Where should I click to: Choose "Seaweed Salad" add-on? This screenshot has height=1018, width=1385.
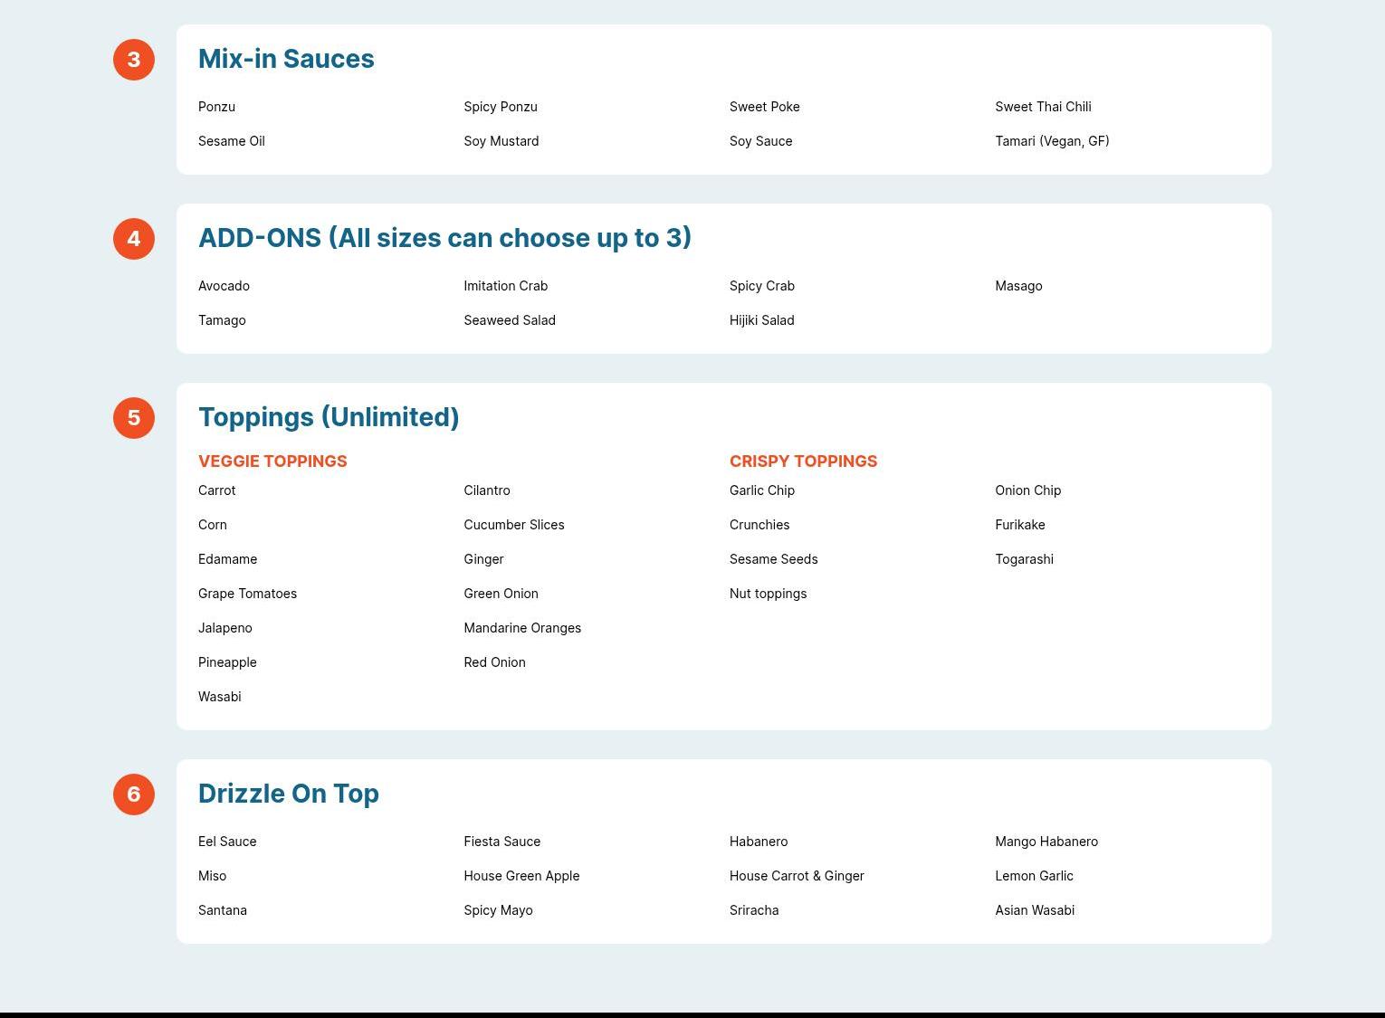[x=510, y=320]
